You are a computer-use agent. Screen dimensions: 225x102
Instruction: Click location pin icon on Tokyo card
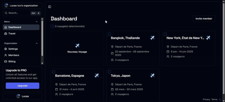[112, 84]
